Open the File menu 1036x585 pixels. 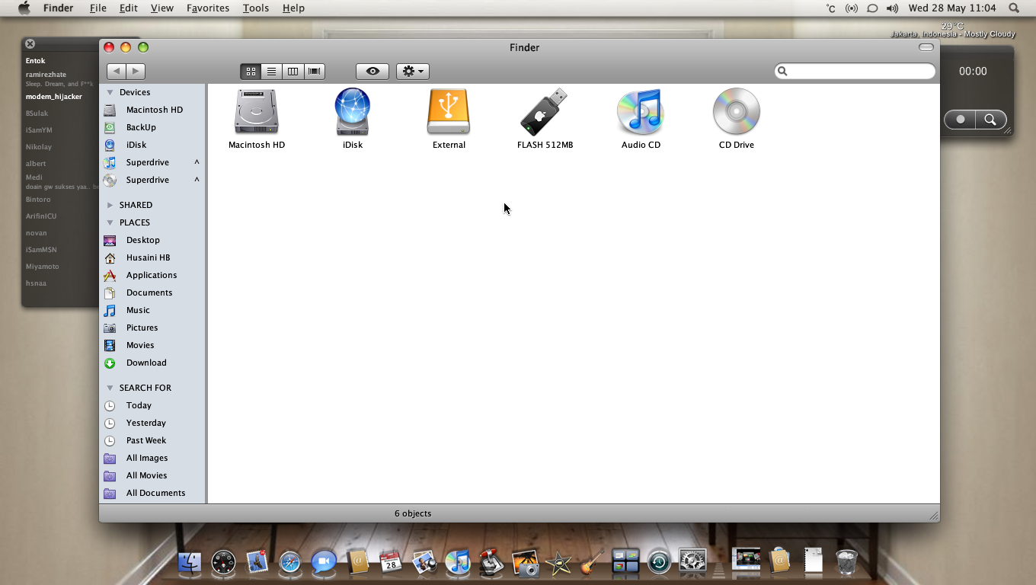98,8
